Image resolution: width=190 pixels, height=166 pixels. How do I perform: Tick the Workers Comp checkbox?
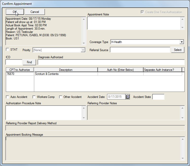click(x=34, y=97)
